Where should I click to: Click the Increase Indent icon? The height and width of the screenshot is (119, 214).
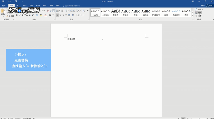[x=74, y=11]
